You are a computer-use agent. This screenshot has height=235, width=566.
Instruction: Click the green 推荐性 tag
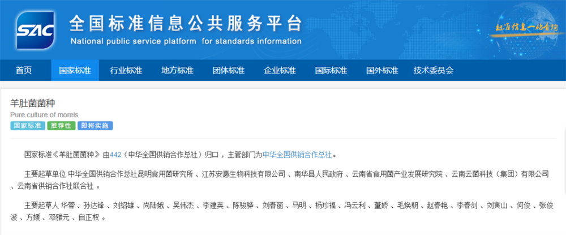point(61,126)
